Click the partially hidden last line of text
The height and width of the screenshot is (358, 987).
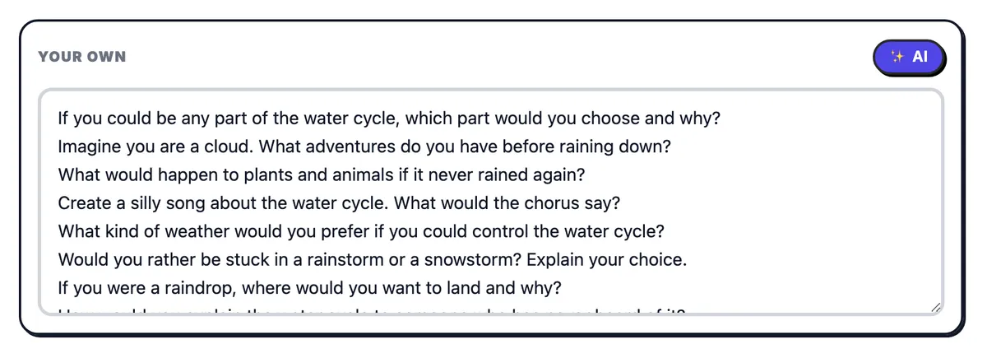pos(372,311)
